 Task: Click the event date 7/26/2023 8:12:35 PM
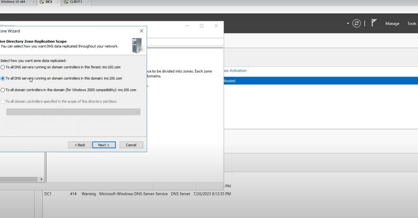point(211,194)
